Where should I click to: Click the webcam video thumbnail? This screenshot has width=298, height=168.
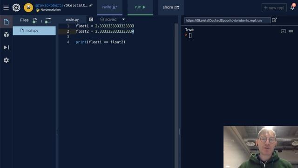(x=261, y=147)
